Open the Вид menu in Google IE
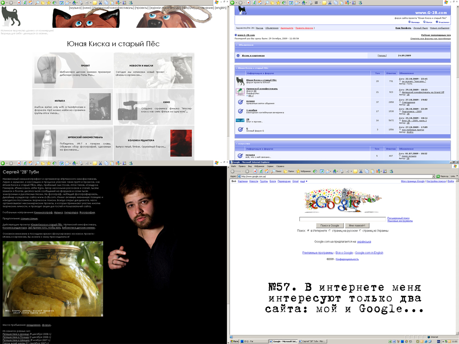 click(250, 166)
